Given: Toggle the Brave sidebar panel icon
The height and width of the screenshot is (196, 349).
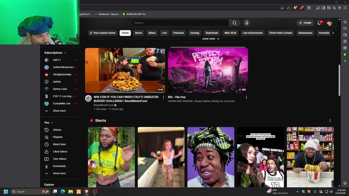Looking at the screenshot, I should click(323, 8).
